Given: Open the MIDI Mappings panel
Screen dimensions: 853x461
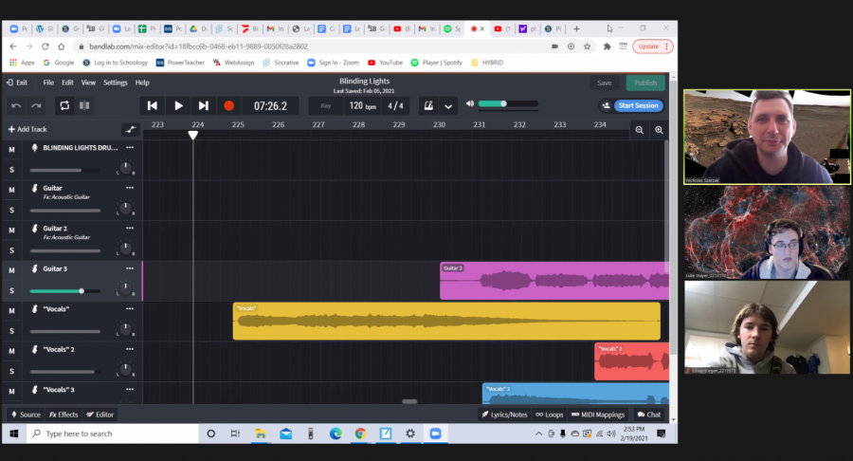Looking at the screenshot, I should (x=598, y=415).
